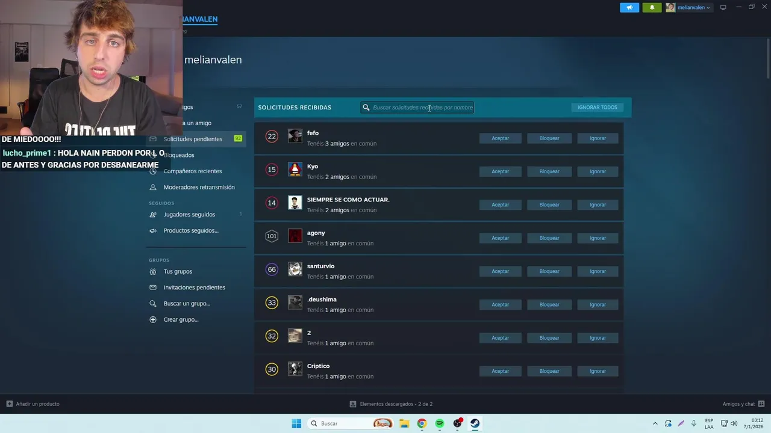Viewport: 771px width, 433px height.
Task: Open the taskbar clock and date
Action: (754, 423)
